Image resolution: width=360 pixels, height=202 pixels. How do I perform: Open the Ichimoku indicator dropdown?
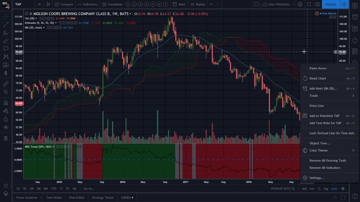56,23
